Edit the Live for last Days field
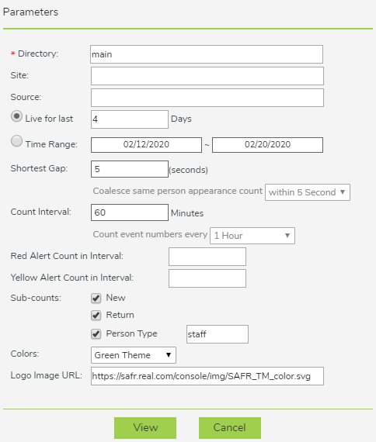Viewport: 376px width, 442px height. [x=130, y=119]
